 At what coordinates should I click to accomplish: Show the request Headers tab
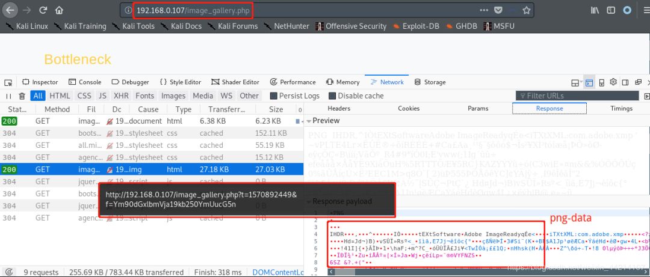(339, 109)
